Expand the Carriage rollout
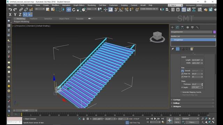223x125 pixels. click(193, 100)
